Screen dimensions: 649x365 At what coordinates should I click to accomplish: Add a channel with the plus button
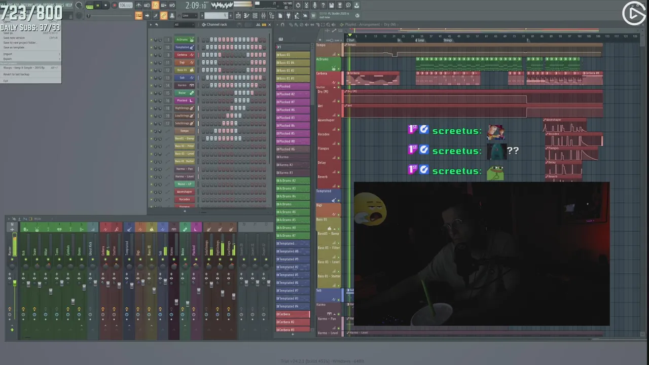click(185, 210)
